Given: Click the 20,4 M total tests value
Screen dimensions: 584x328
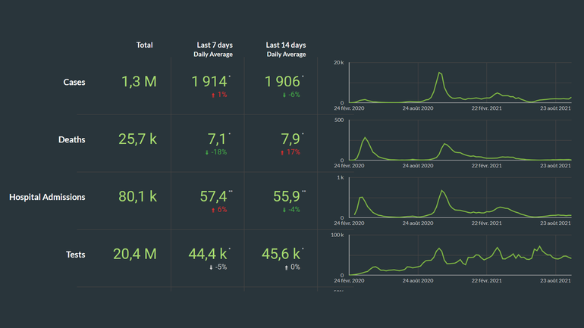Looking at the screenshot, I should click(x=135, y=255).
